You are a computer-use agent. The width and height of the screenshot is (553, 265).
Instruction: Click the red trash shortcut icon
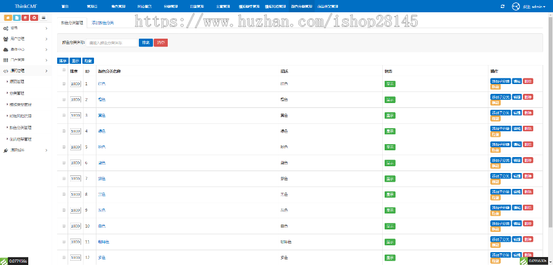[25, 18]
